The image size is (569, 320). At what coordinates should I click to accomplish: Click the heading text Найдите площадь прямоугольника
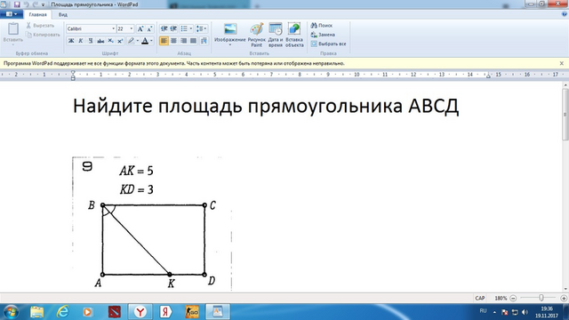(x=237, y=106)
